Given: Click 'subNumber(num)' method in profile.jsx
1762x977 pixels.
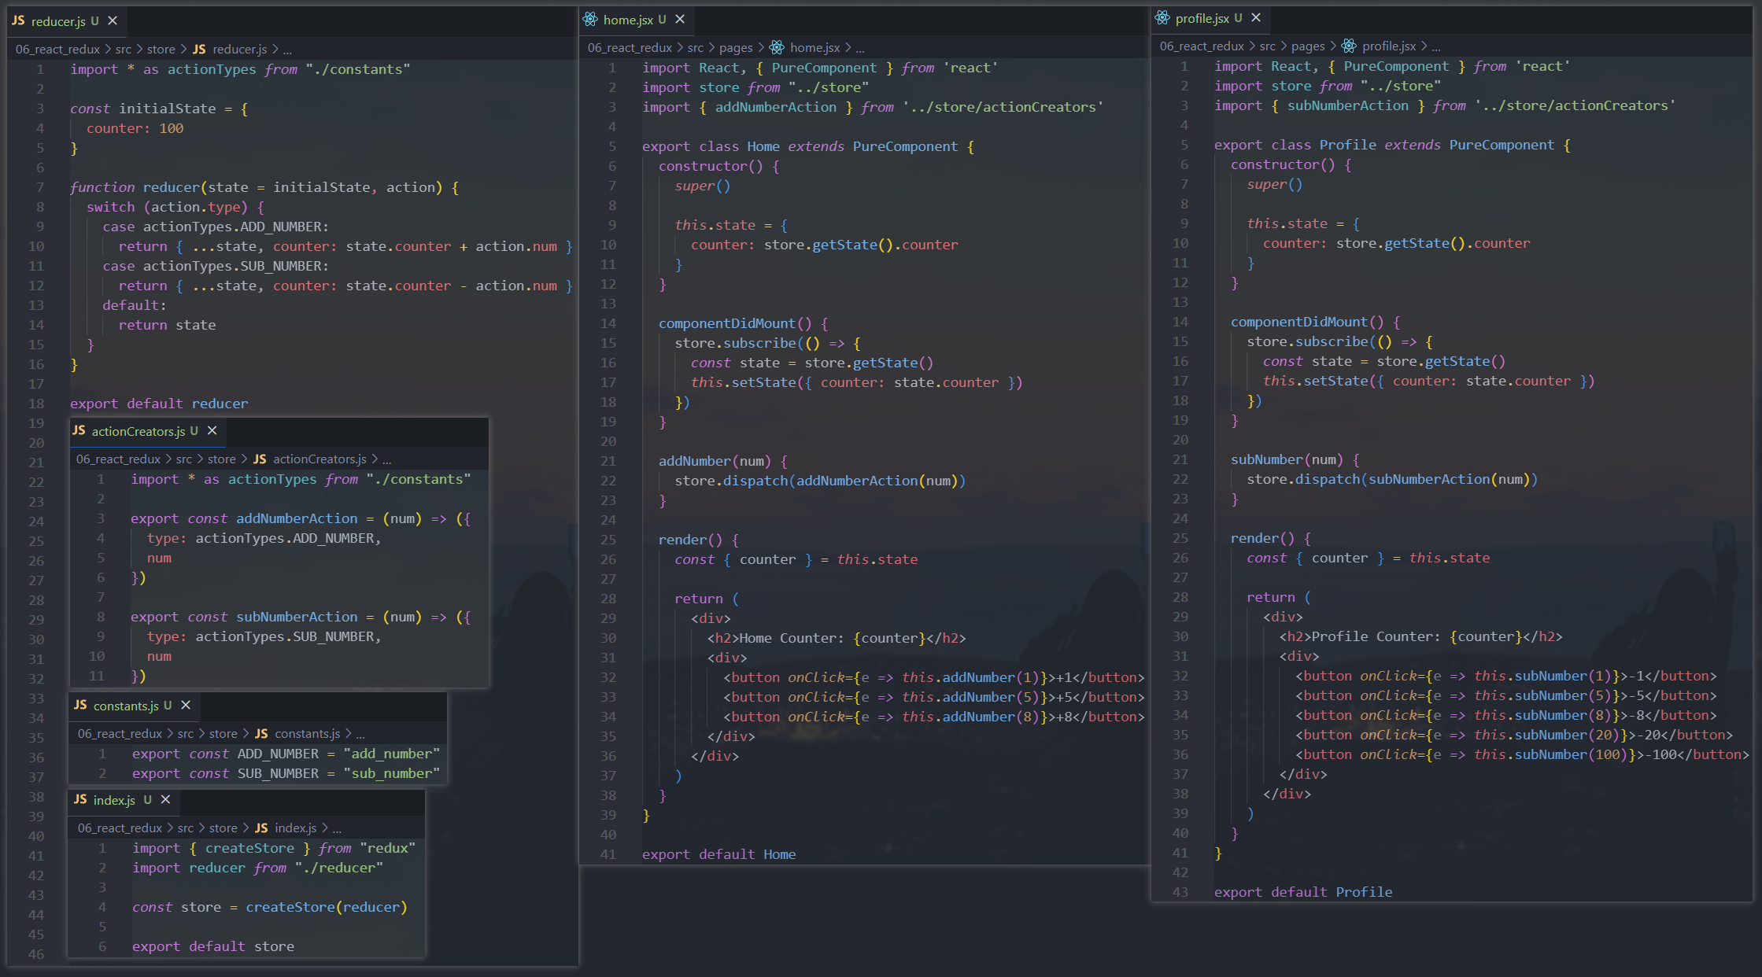Looking at the screenshot, I should [1287, 459].
